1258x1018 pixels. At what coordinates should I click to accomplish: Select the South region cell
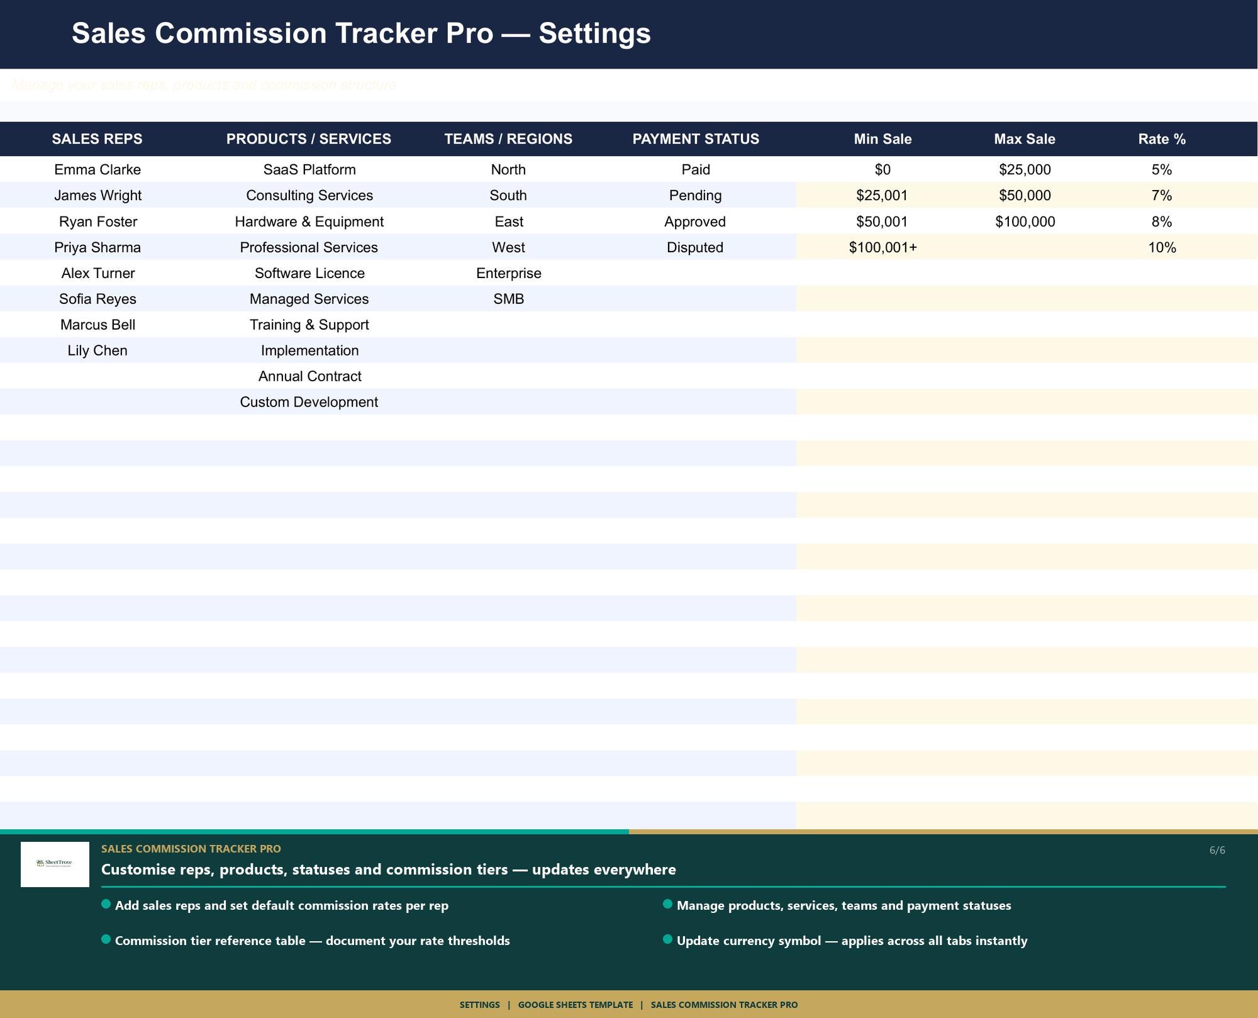click(x=508, y=196)
